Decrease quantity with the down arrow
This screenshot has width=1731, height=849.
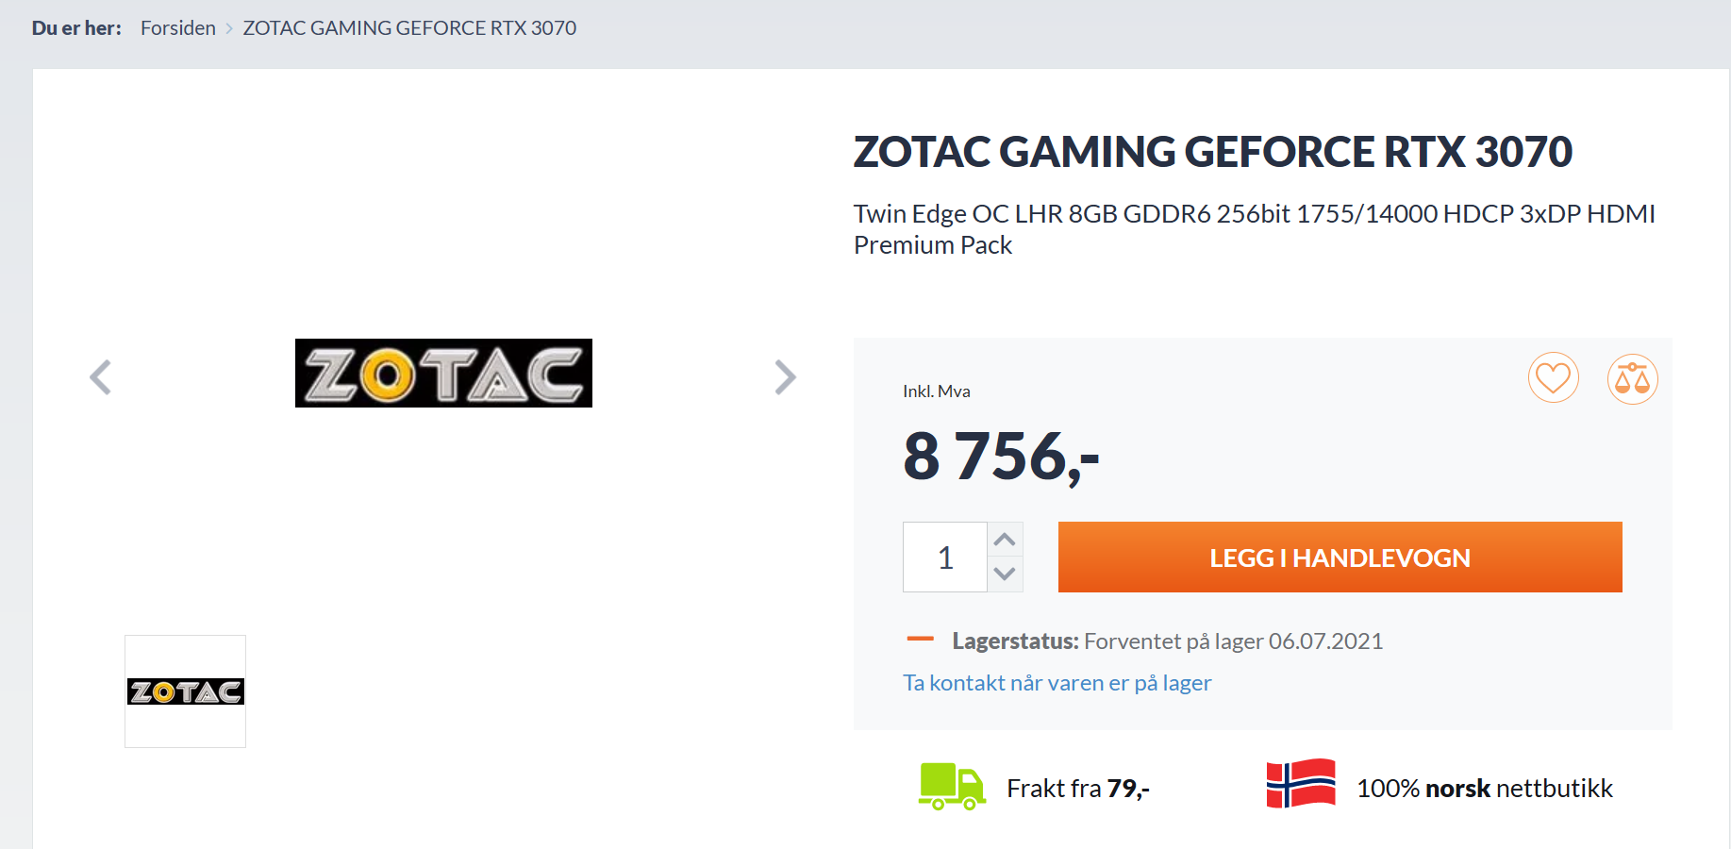pos(1005,574)
